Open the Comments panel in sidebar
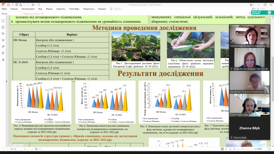Screen dimensions: 274x154 tap(3, 33)
